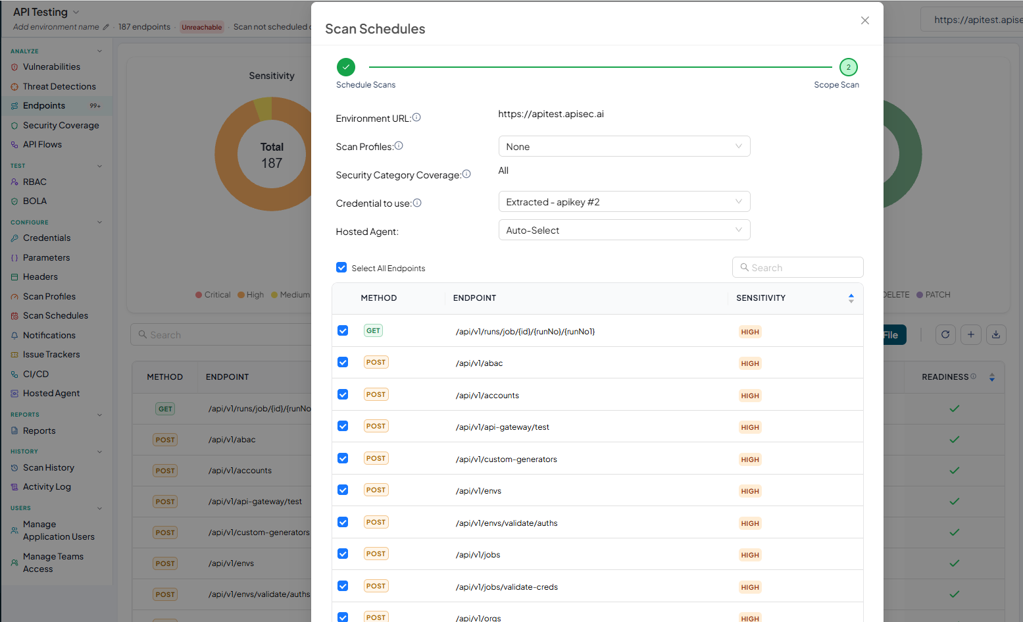This screenshot has height=622, width=1023.
Task: Click the Hosted Agent sidebar icon
Action: (14, 394)
